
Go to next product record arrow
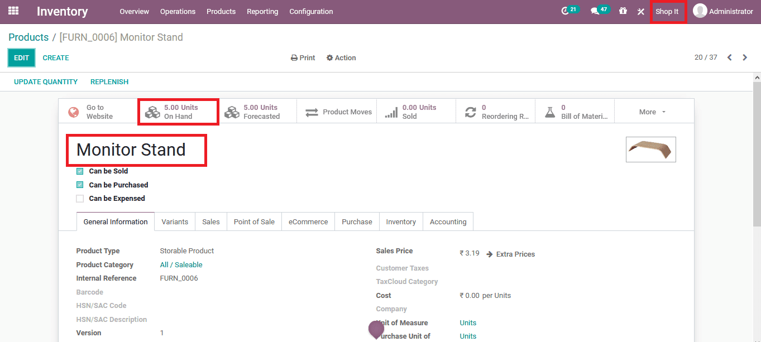click(x=745, y=57)
